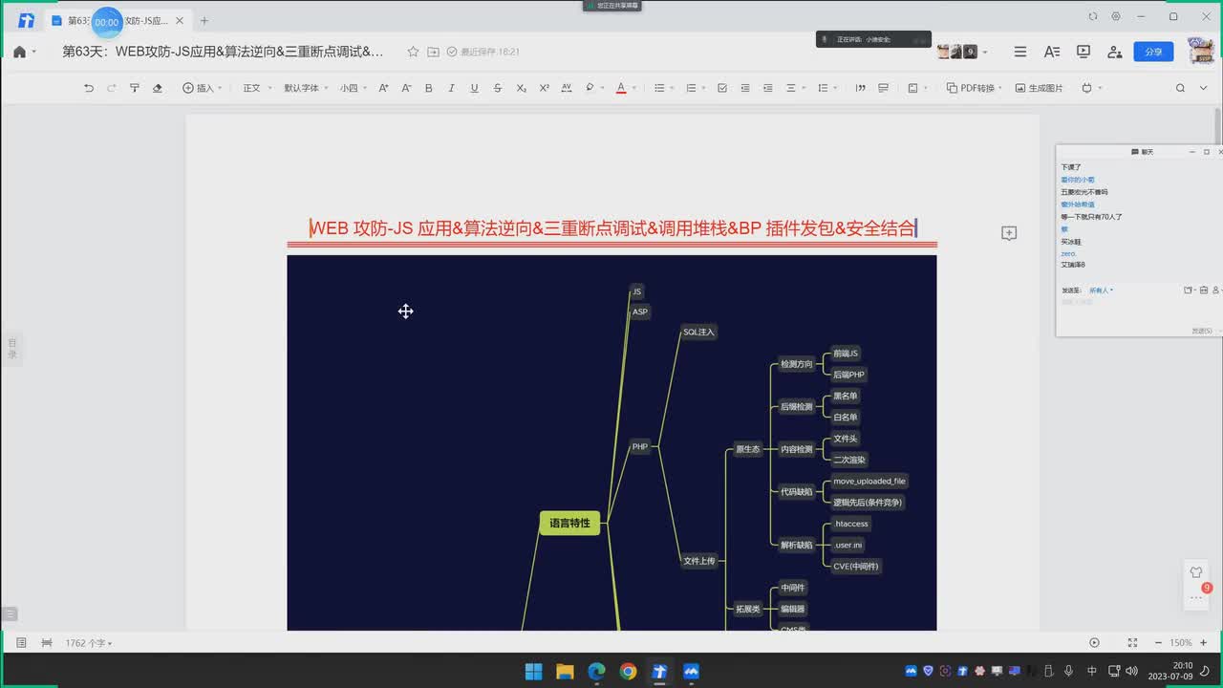Open the 默认字体 font dropdown
Screen dimensions: 1223x688
click(x=306, y=88)
